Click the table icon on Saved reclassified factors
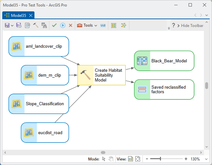 click(x=142, y=90)
